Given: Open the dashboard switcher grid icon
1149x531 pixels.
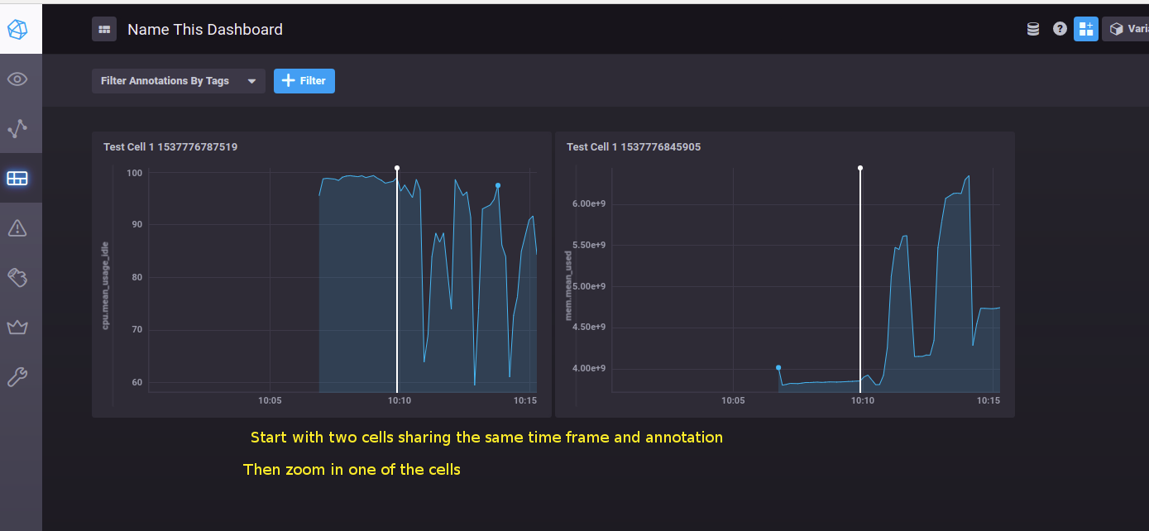Looking at the screenshot, I should [104, 29].
